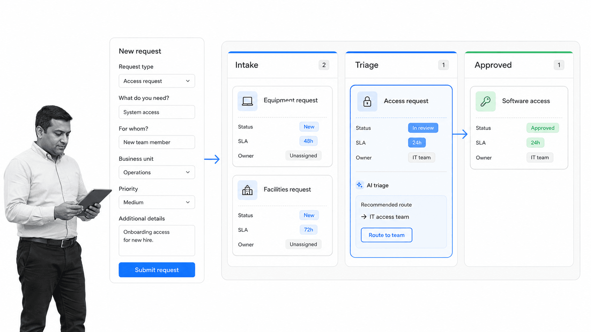The height and width of the screenshot is (332, 591).
Task: Open the Software access card title
Action: (x=526, y=101)
